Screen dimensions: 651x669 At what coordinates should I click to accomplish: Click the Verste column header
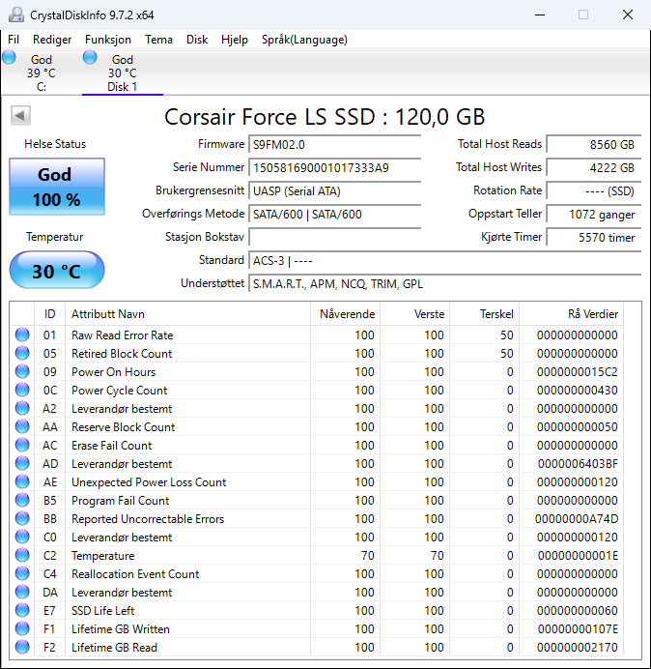pos(414,314)
